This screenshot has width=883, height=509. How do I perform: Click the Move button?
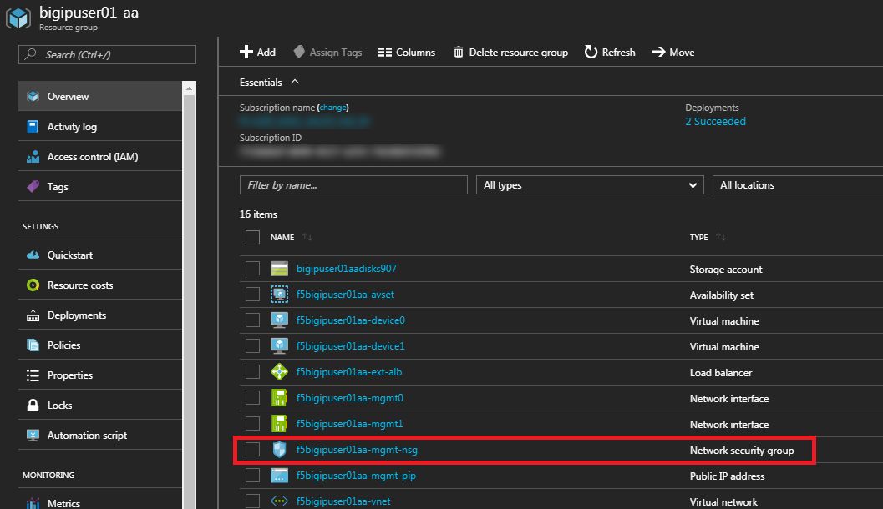(x=673, y=53)
